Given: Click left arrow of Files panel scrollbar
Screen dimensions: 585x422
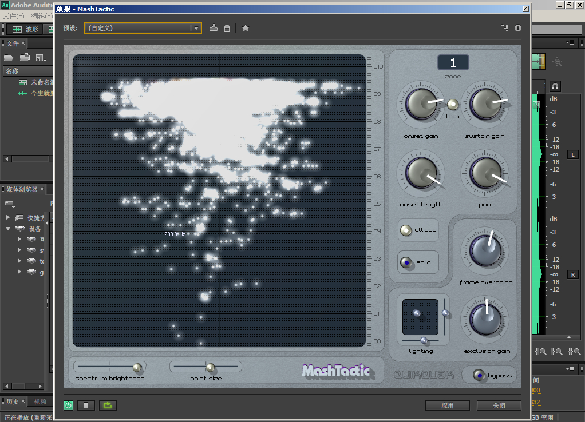Looking at the screenshot, I should [x=7, y=158].
